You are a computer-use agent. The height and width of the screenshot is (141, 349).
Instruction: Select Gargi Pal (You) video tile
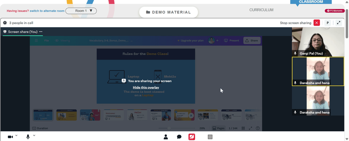pos(318,42)
